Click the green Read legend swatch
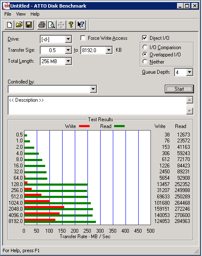 [x=119, y=126]
